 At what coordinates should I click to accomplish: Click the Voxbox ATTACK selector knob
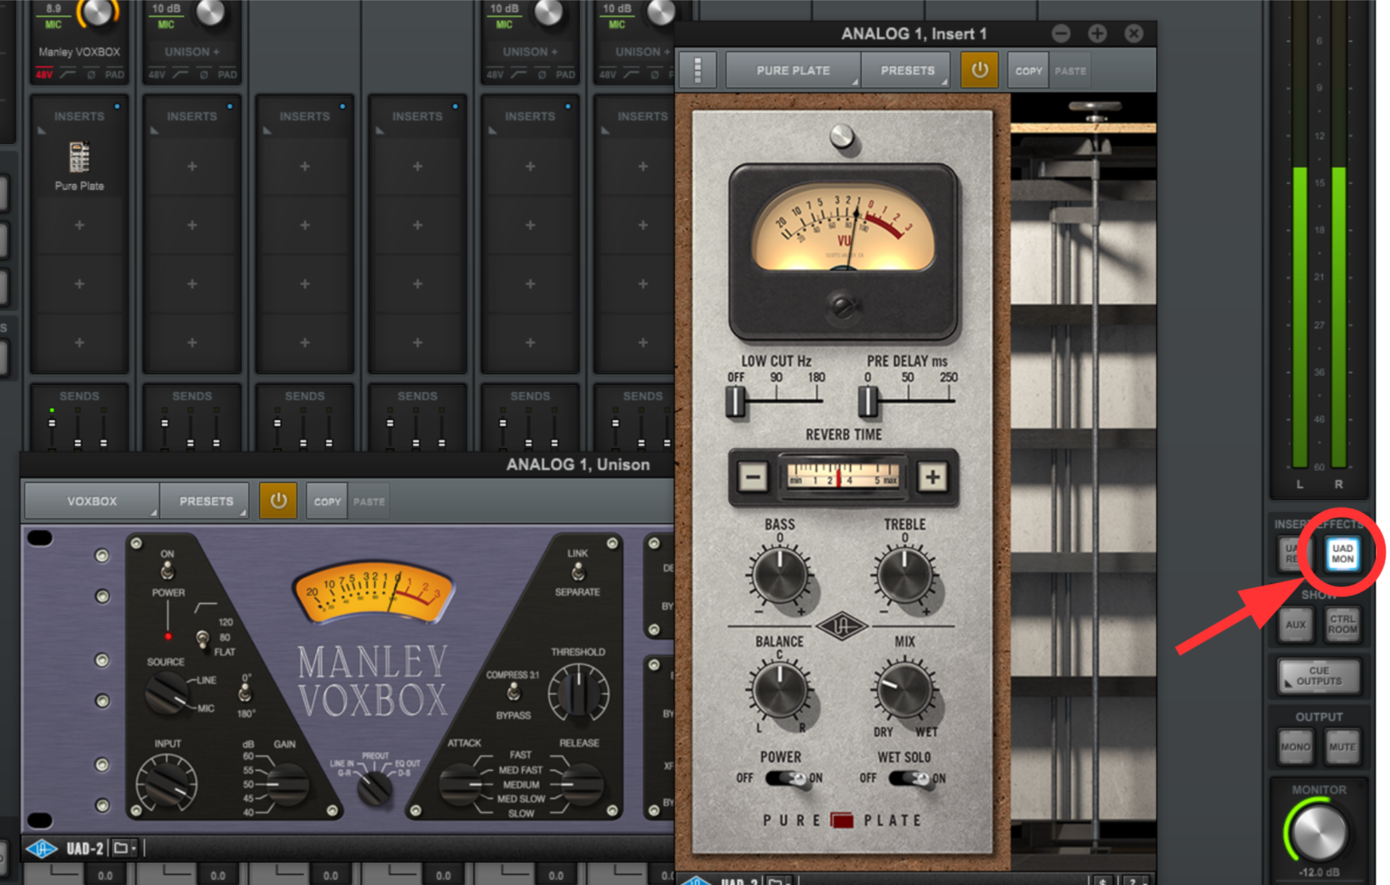(x=461, y=785)
